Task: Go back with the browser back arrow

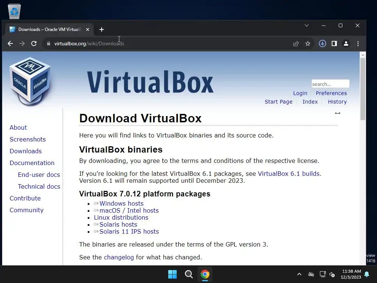Action: tap(10, 43)
